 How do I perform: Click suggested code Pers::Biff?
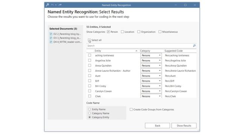point(170,81)
